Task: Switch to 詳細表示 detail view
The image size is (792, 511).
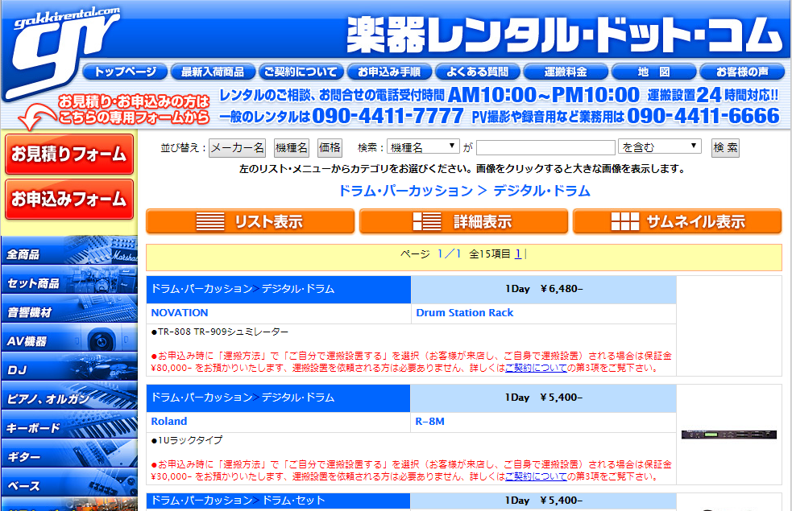Action: coord(463,222)
